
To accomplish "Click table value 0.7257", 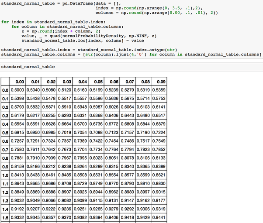I will [x=17, y=141].
